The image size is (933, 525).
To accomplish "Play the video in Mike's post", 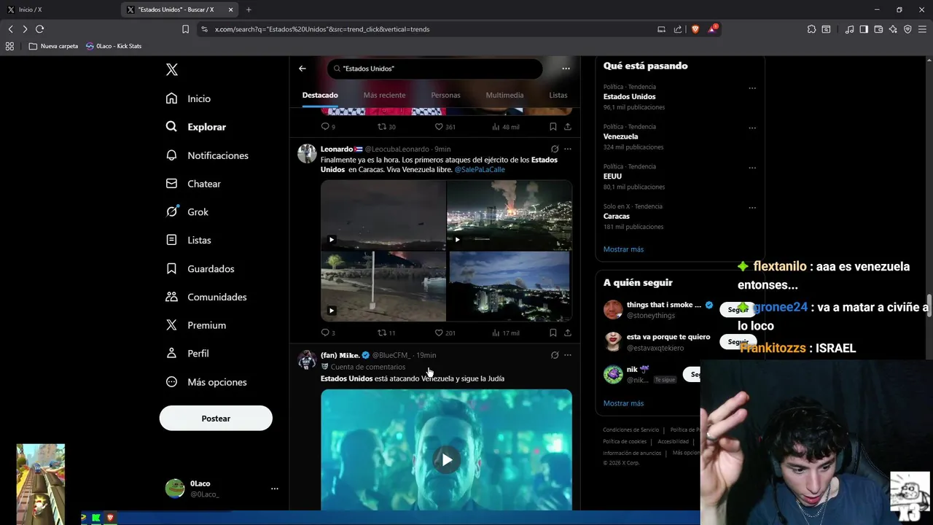I will coord(447,459).
